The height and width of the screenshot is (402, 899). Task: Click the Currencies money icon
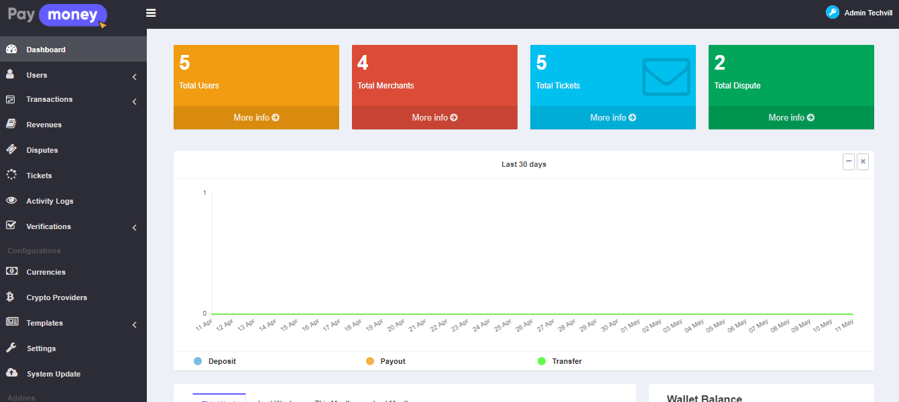coord(11,271)
